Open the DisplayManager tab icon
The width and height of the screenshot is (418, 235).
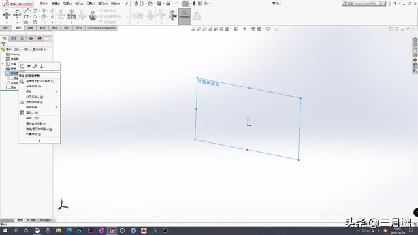point(40,39)
